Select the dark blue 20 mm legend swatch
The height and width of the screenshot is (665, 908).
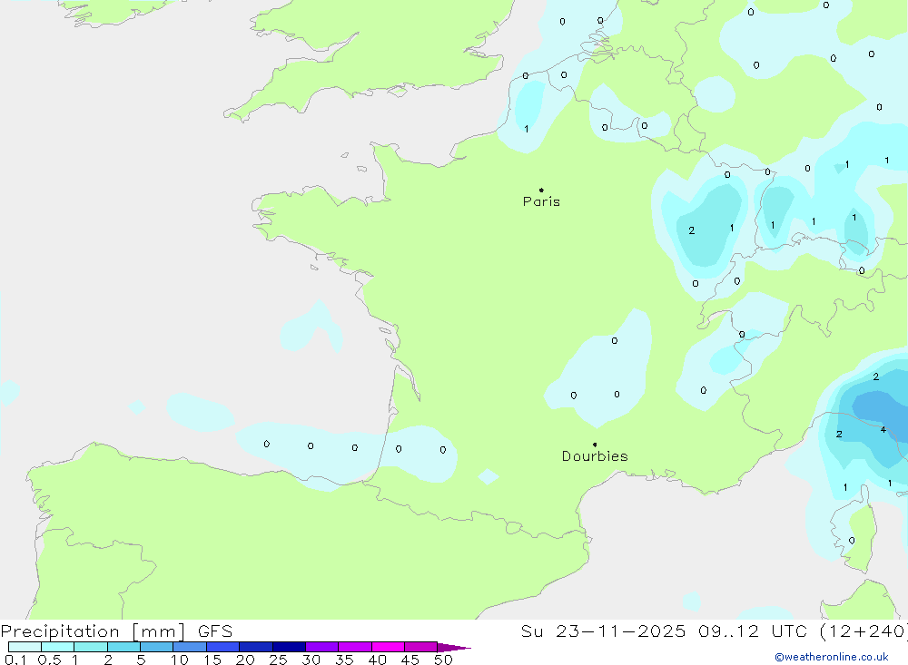(x=256, y=647)
